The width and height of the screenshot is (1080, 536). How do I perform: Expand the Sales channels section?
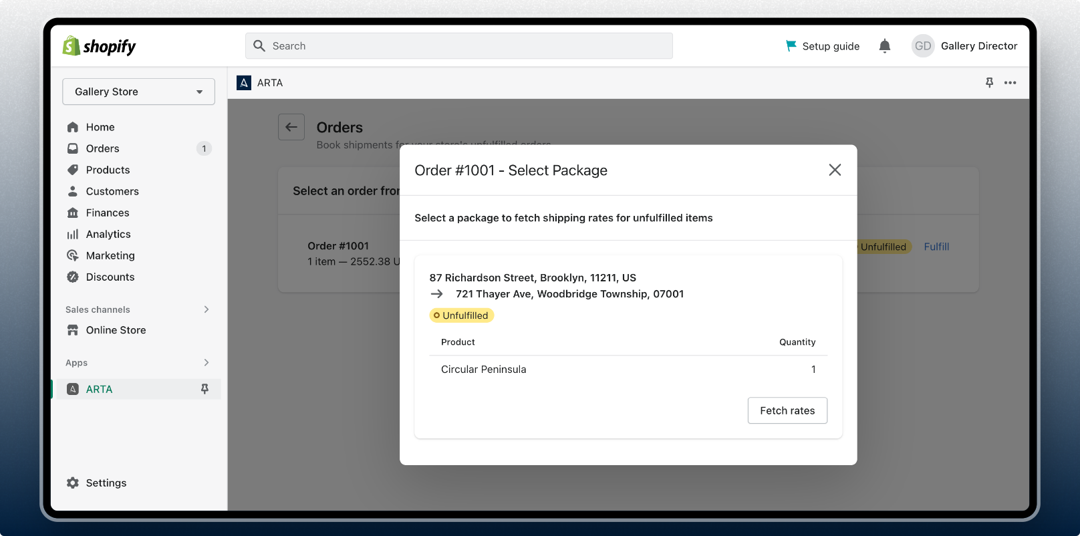coord(206,309)
